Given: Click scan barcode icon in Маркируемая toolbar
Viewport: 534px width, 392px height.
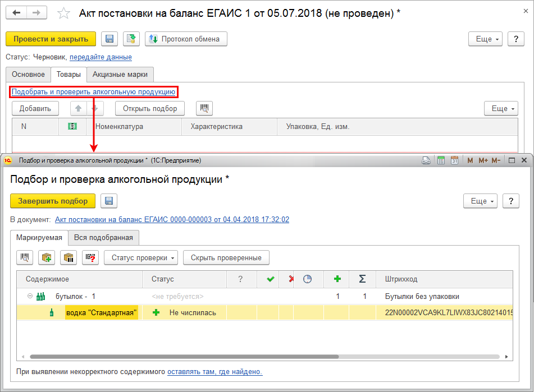Looking at the screenshot, I should [x=25, y=258].
